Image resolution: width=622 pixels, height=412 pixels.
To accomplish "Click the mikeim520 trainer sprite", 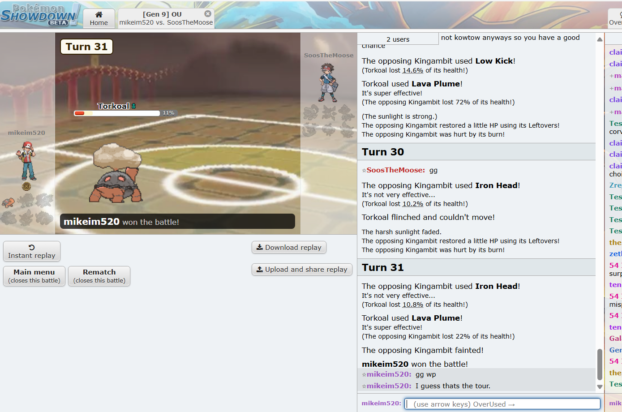I will [27, 161].
